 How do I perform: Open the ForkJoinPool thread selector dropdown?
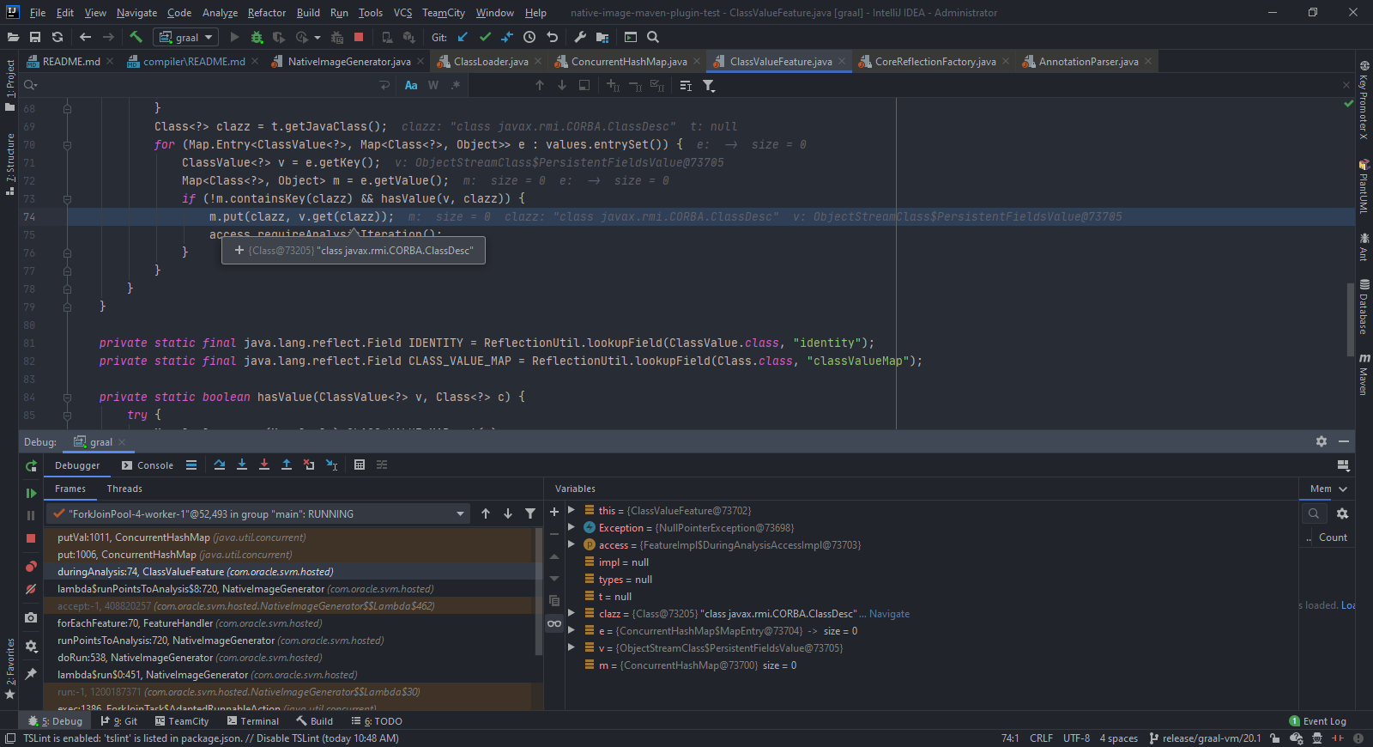460,514
